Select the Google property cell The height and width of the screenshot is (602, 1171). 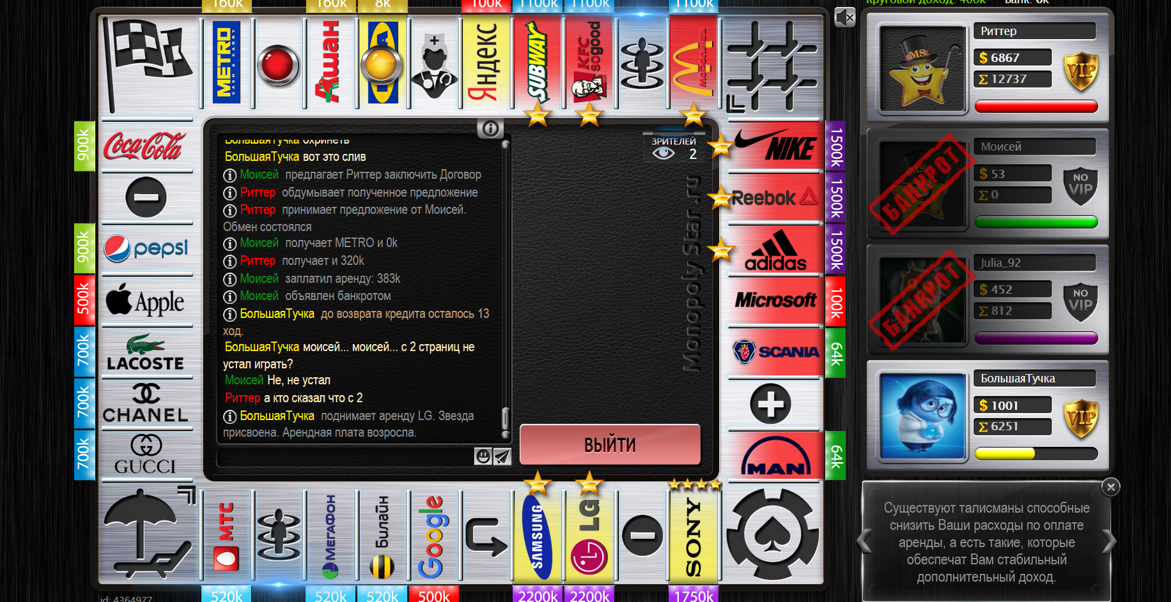point(434,536)
